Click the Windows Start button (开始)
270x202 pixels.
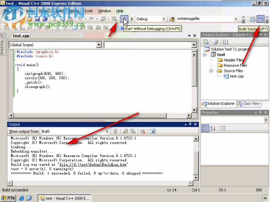[x=8, y=198]
